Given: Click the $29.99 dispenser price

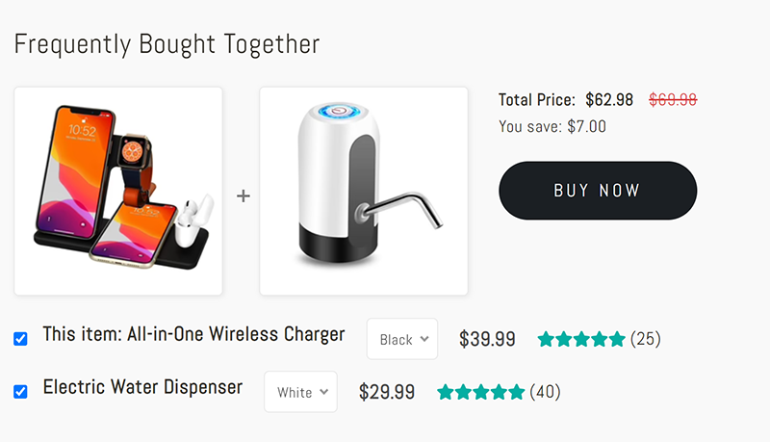Looking at the screenshot, I should [387, 392].
